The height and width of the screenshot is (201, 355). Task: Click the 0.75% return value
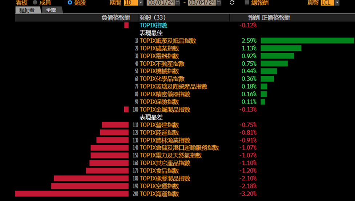click(249, 63)
